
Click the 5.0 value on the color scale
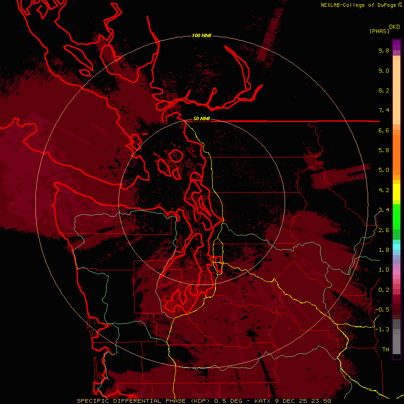pos(384,170)
